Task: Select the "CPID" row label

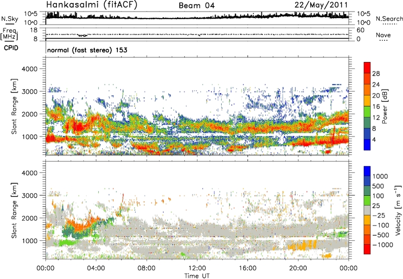Action: click(11, 48)
